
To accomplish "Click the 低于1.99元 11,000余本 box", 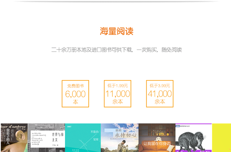I will click(x=117, y=94).
